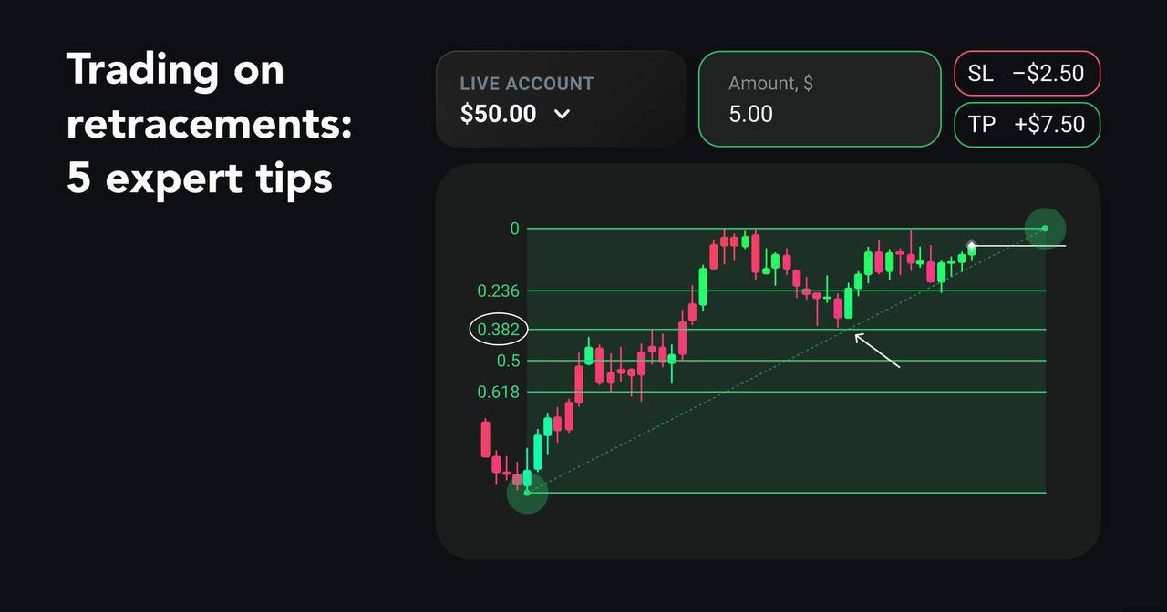The height and width of the screenshot is (612, 1167).
Task: Click the 0 Fibonacci level label
Action: (515, 229)
